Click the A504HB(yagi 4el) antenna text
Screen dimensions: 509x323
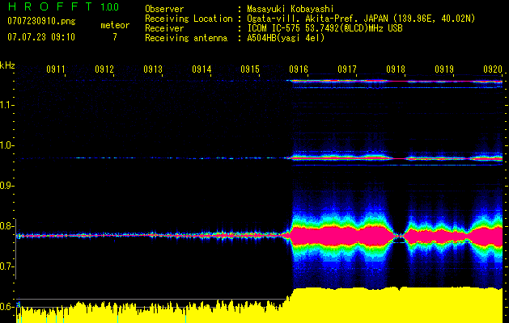286,38
